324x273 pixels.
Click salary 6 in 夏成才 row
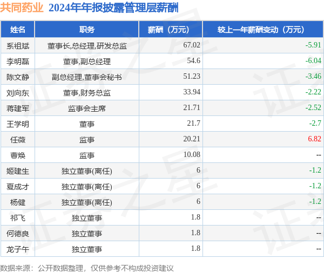(198, 186)
